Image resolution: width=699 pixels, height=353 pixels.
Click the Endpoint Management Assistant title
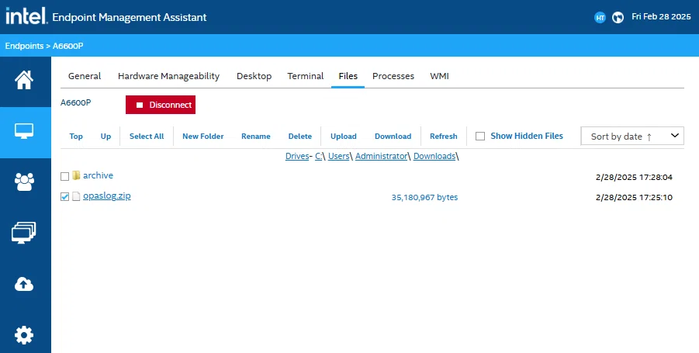[130, 17]
